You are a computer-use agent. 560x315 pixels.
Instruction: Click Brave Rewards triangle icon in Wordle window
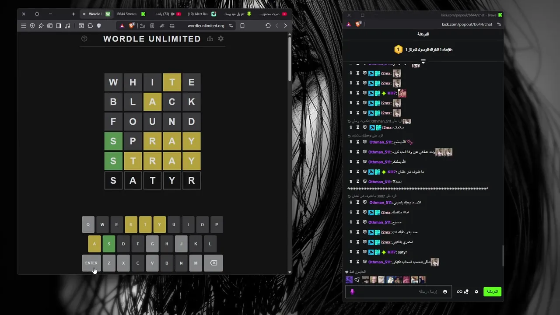point(122,26)
